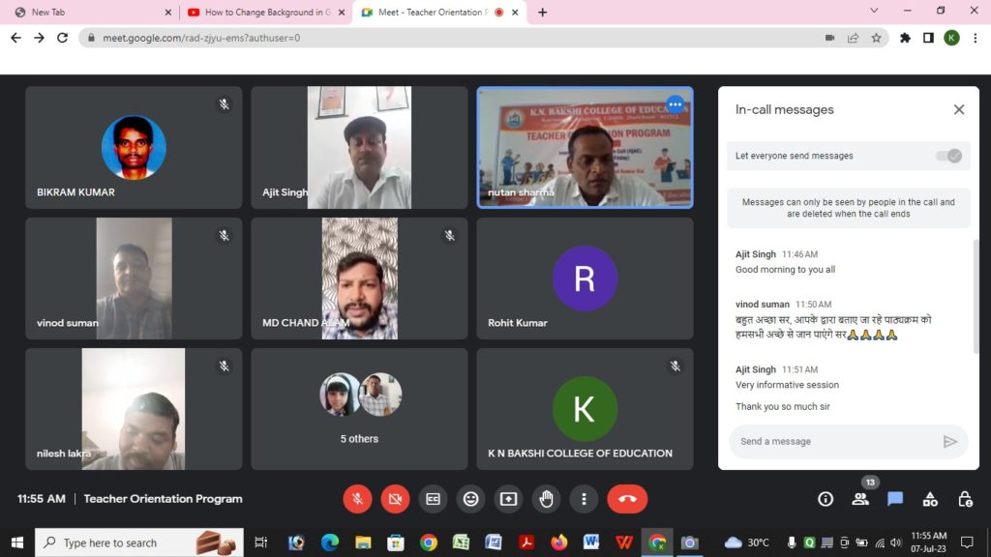Toggle 'Let everyone send messages' switch
The image size is (991, 557).
[947, 156]
